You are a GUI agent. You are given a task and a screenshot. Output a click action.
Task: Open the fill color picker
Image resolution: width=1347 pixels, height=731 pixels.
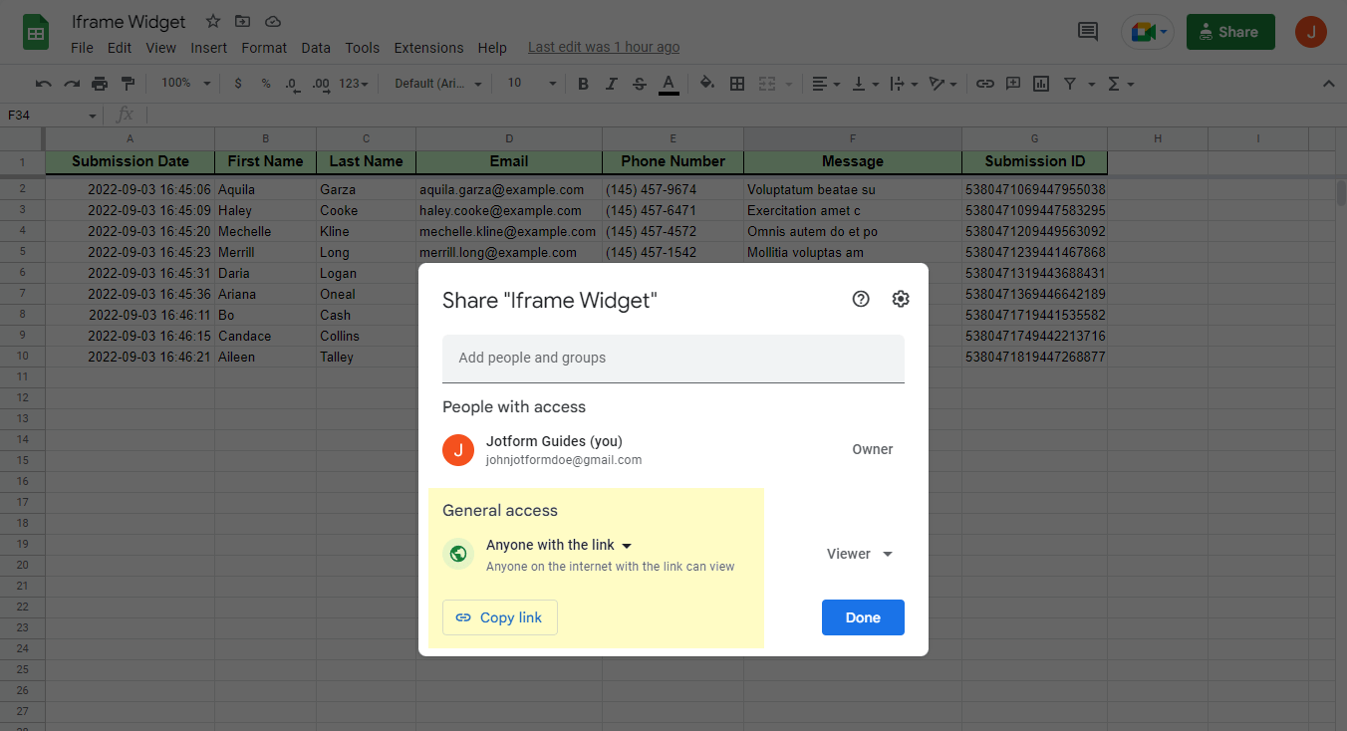(x=707, y=84)
